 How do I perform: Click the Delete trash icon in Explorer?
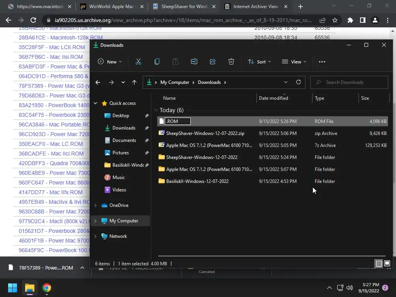tap(231, 61)
